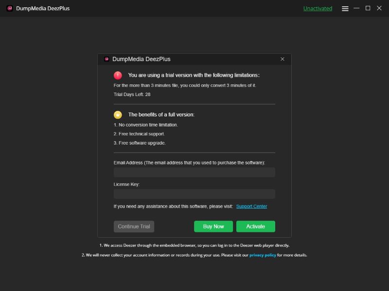The image size is (389, 291).
Task: Click the red trial warning icon
Action: point(118,75)
